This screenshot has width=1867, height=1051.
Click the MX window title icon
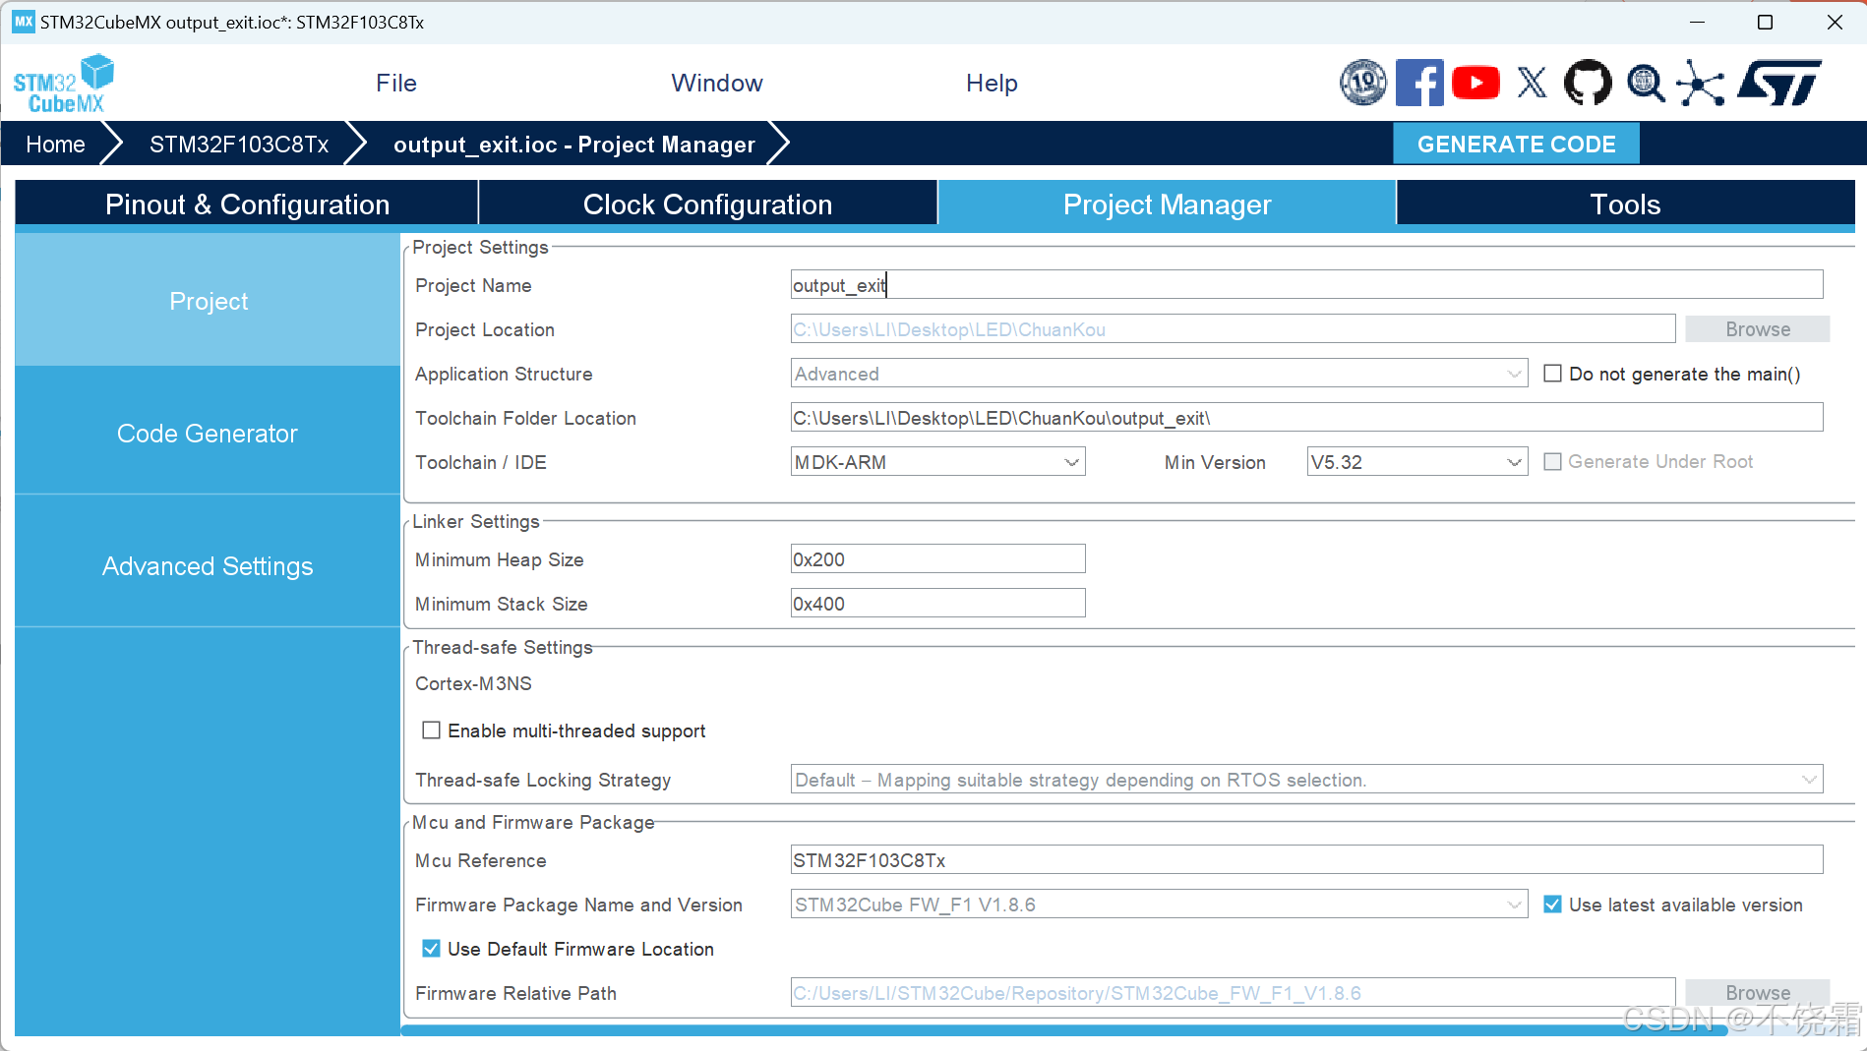tap(24, 22)
